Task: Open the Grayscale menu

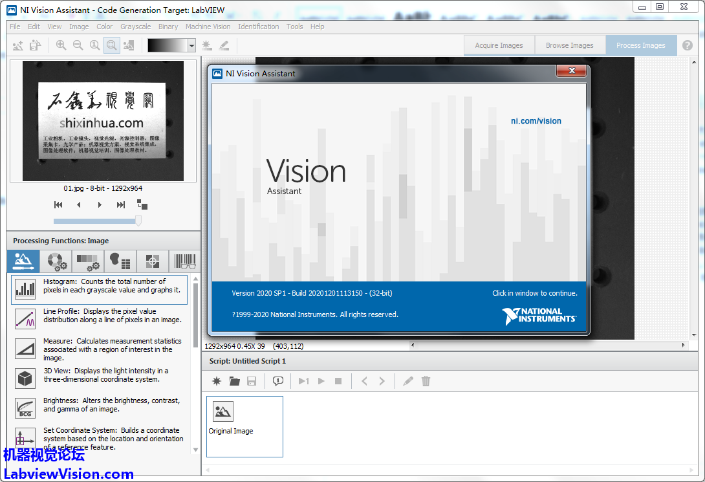Action: (135, 27)
